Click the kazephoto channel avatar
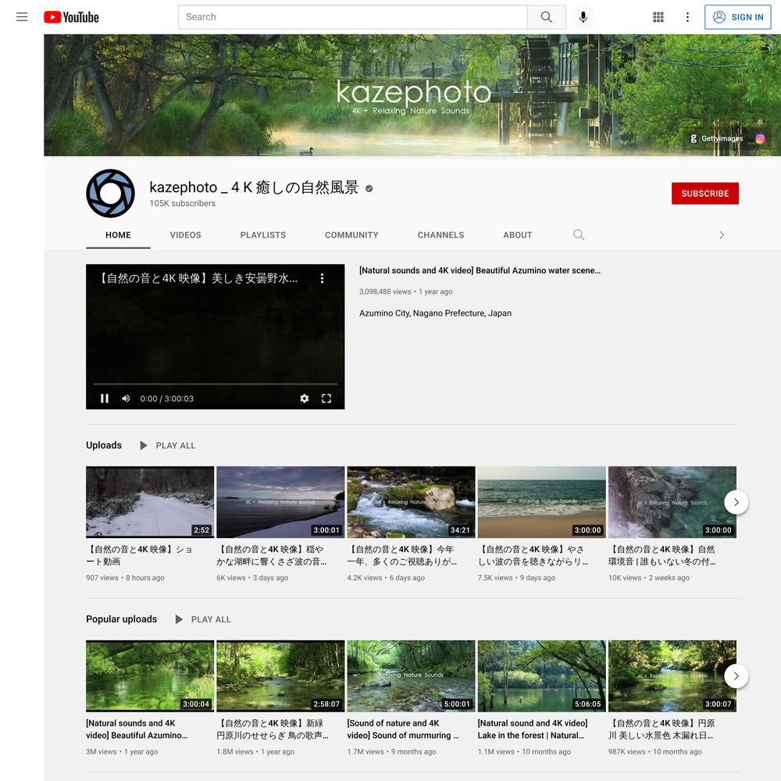This screenshot has height=781, width=781. pos(110,193)
